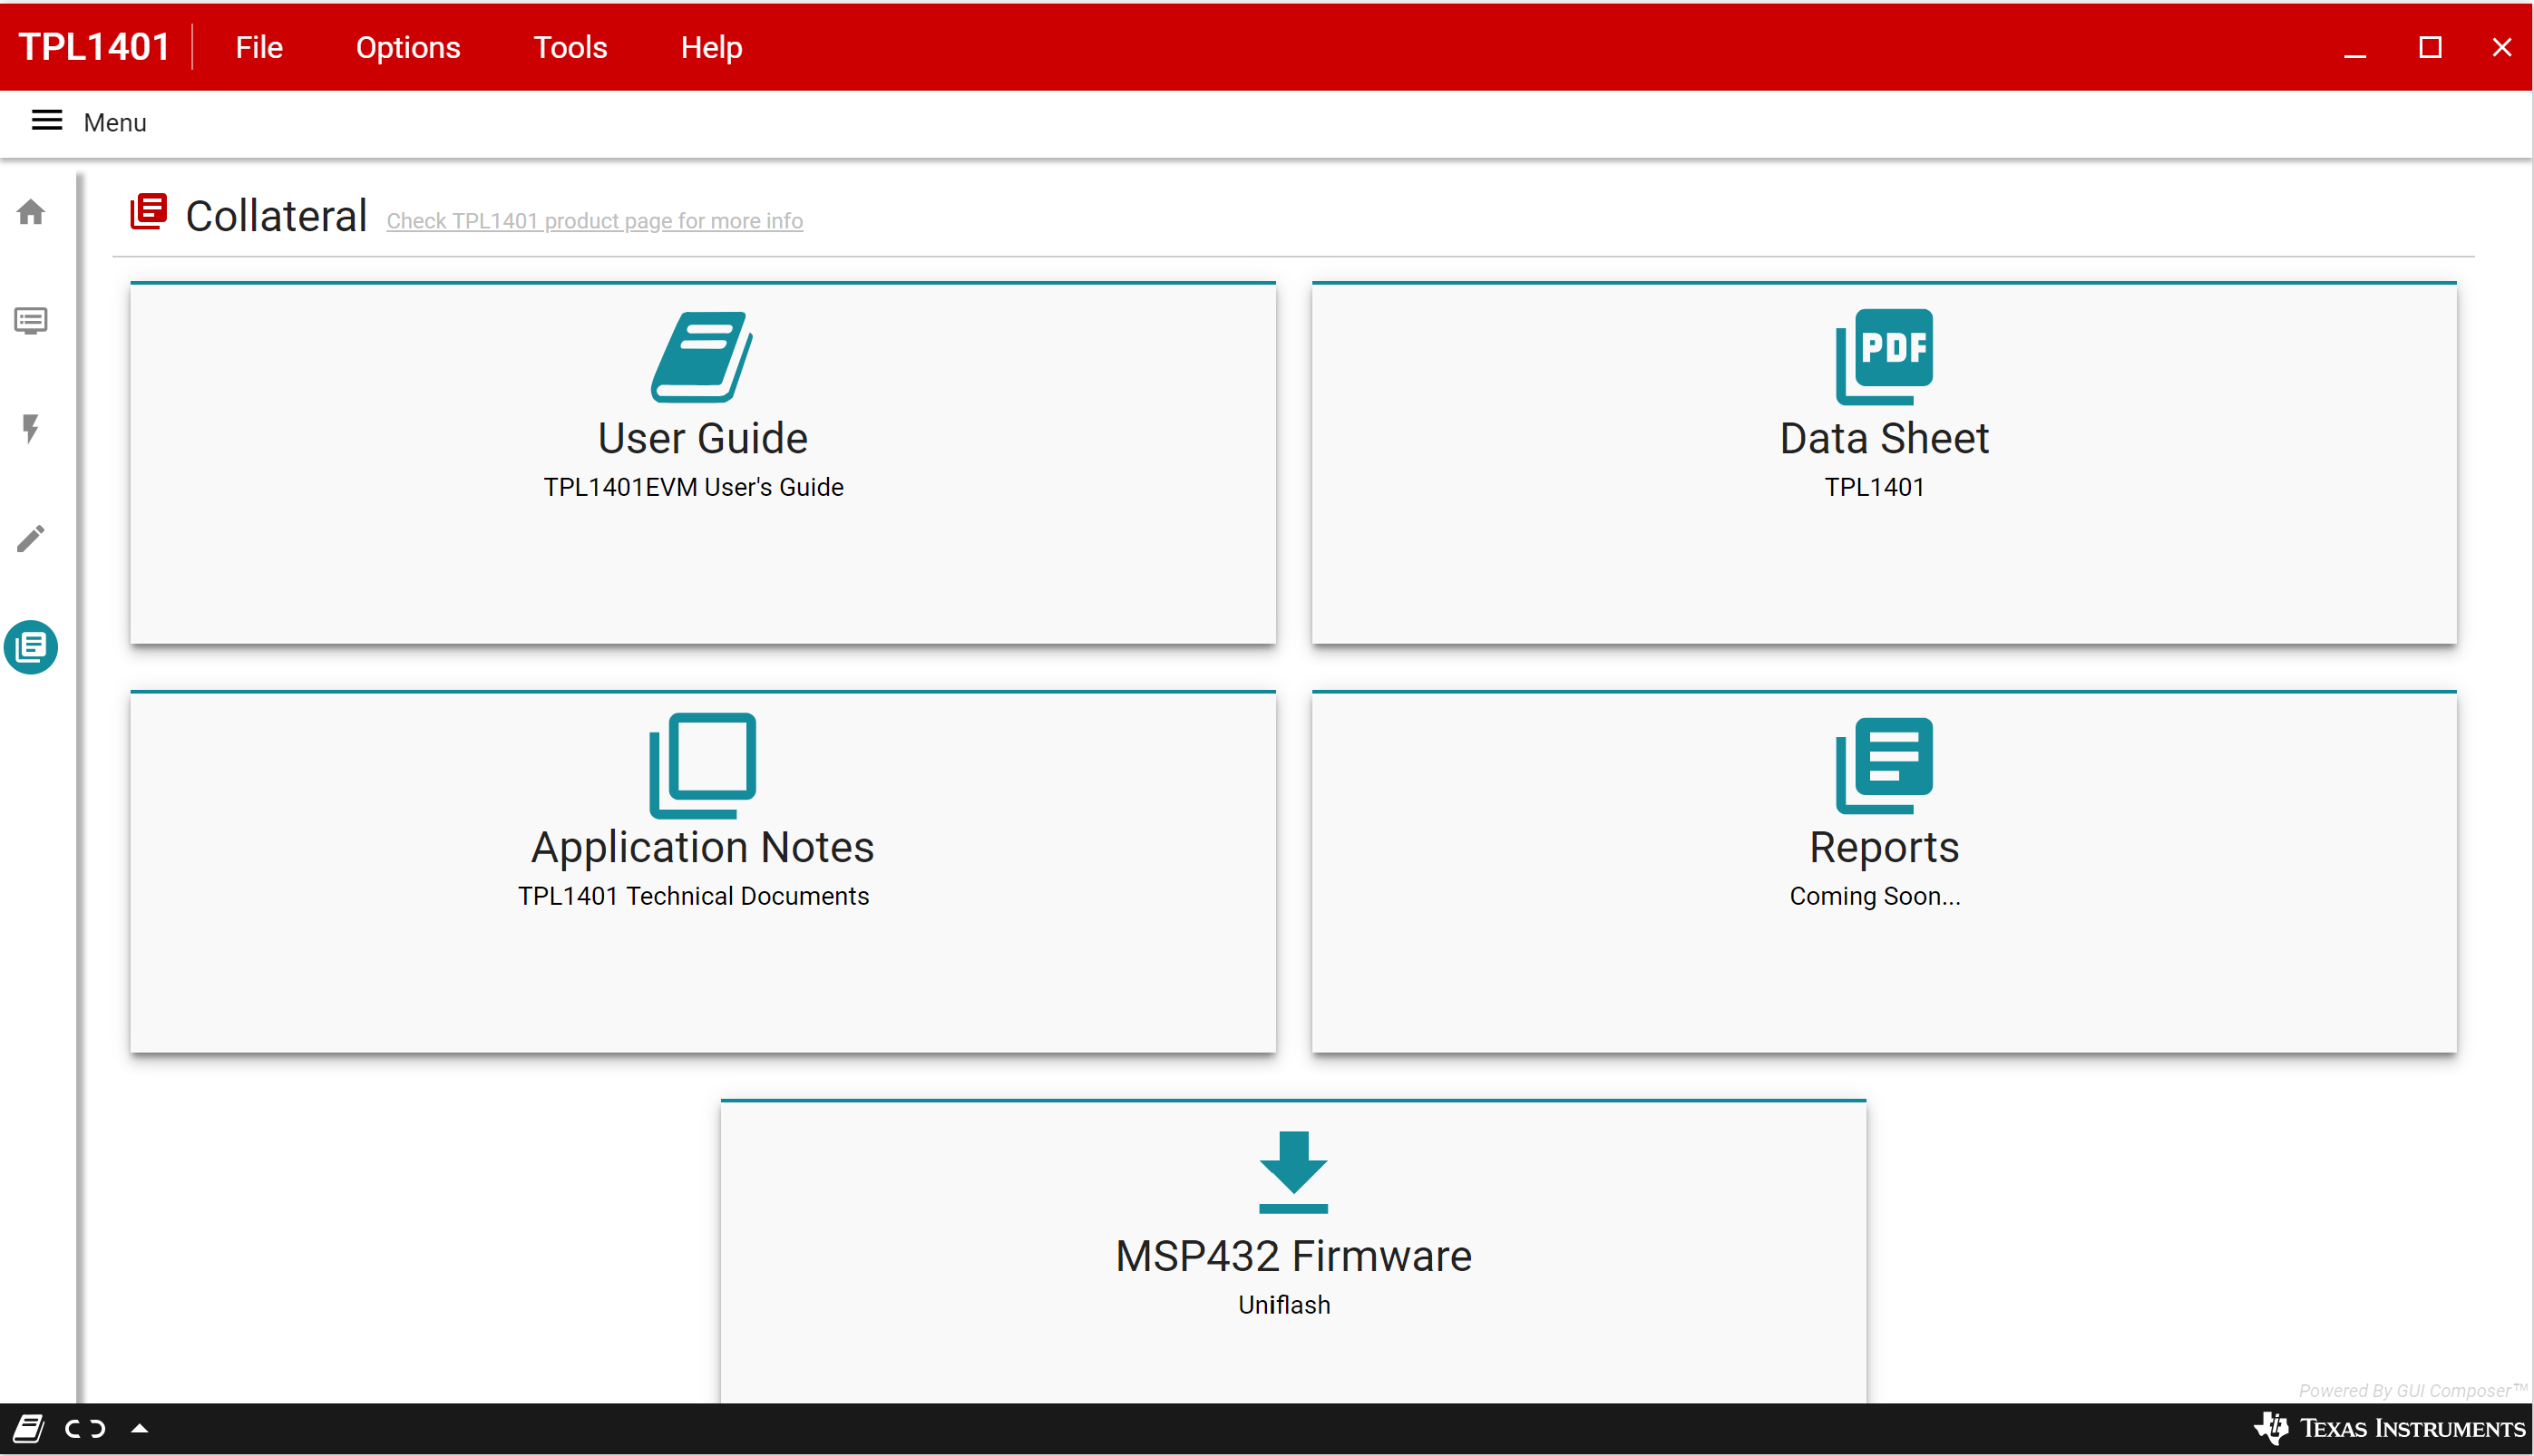Screen dimensions: 2534x1456
Task: Click the MSP432 Firmware download icon
Action: [x=1292, y=1171]
